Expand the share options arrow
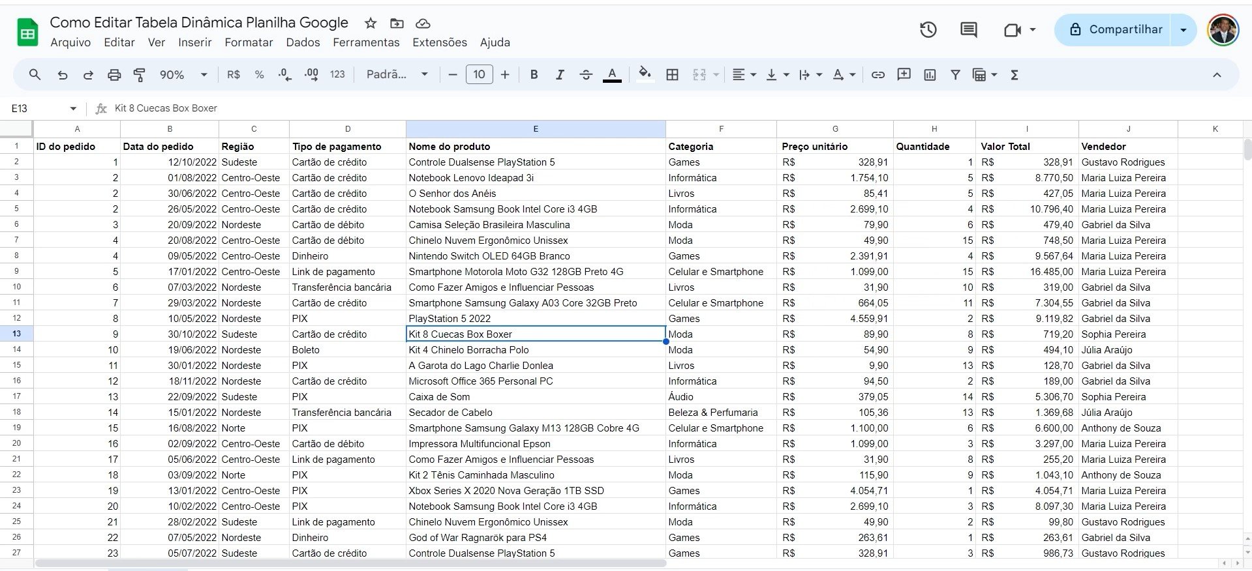Screen dimensions: 1252x571 1183,30
